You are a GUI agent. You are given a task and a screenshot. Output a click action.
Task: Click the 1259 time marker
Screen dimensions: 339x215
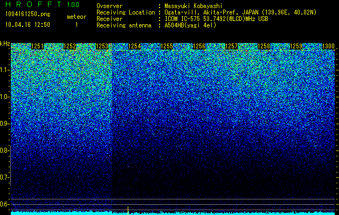pos(296,46)
